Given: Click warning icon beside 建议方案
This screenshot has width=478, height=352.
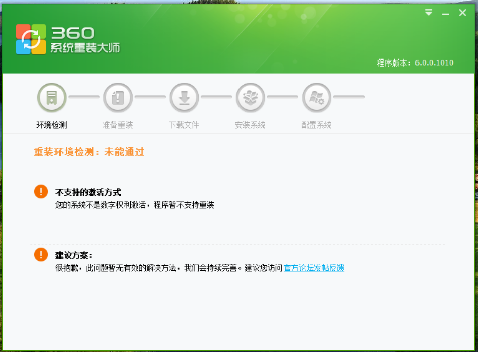Looking at the screenshot, I should click(41, 255).
